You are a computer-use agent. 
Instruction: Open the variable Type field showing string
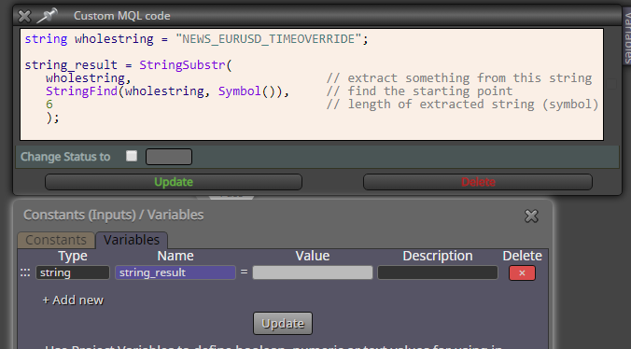(x=73, y=272)
